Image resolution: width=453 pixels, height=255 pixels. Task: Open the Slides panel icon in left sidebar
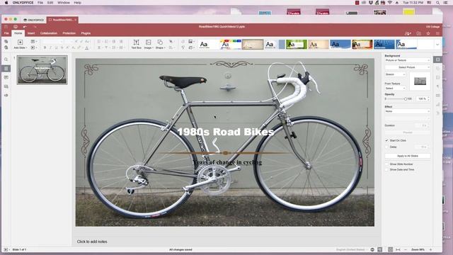(6, 69)
